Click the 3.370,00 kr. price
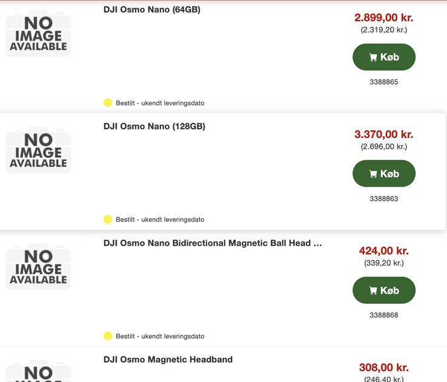Image resolution: width=447 pixels, height=382 pixels. pos(383,134)
